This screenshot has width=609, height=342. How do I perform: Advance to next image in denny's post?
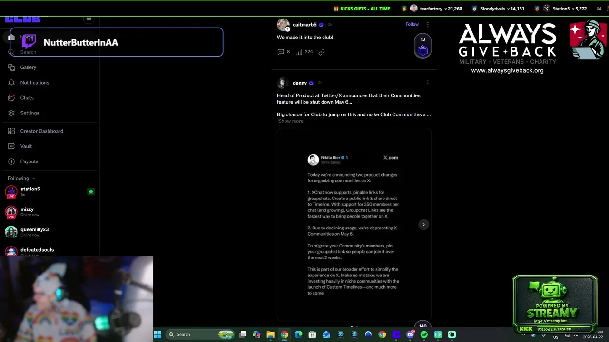tap(423, 225)
